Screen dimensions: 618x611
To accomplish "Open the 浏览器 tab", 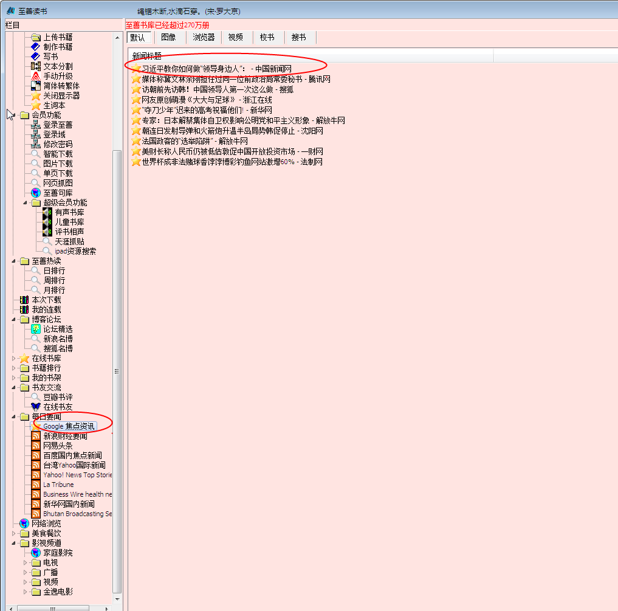I will pyautogui.click(x=204, y=38).
